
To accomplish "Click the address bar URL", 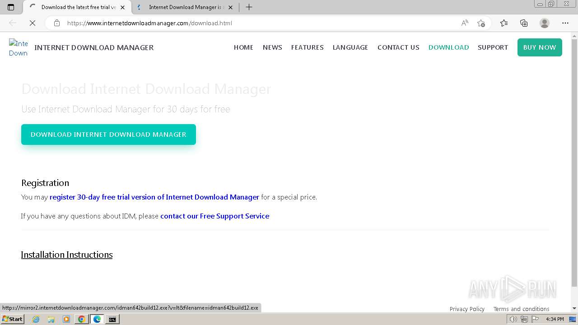I will 149,23.
